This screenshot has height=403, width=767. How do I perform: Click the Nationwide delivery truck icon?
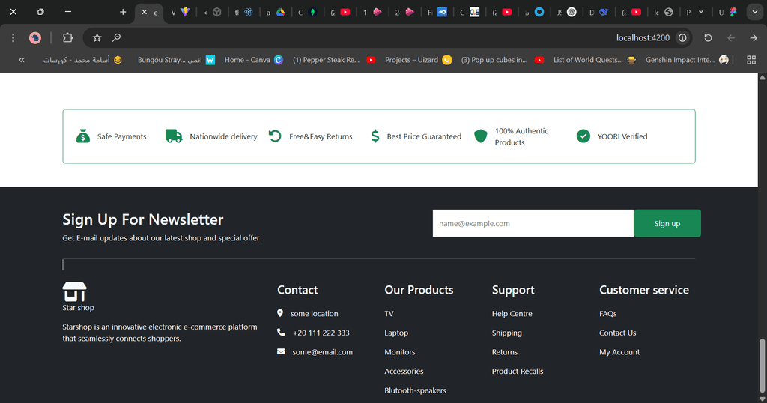[x=174, y=136]
